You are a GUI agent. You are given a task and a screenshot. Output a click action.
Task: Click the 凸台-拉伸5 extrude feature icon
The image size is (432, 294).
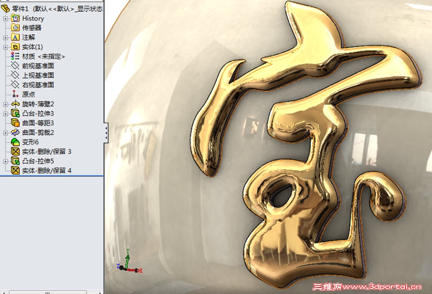click(x=15, y=161)
